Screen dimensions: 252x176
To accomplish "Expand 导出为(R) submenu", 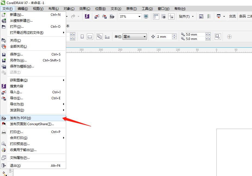I will [33, 104].
